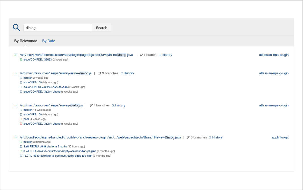Click the green added icon beside issue/CONFDEV-36623
Viewport: 303px width, 190px height.
[21, 60]
